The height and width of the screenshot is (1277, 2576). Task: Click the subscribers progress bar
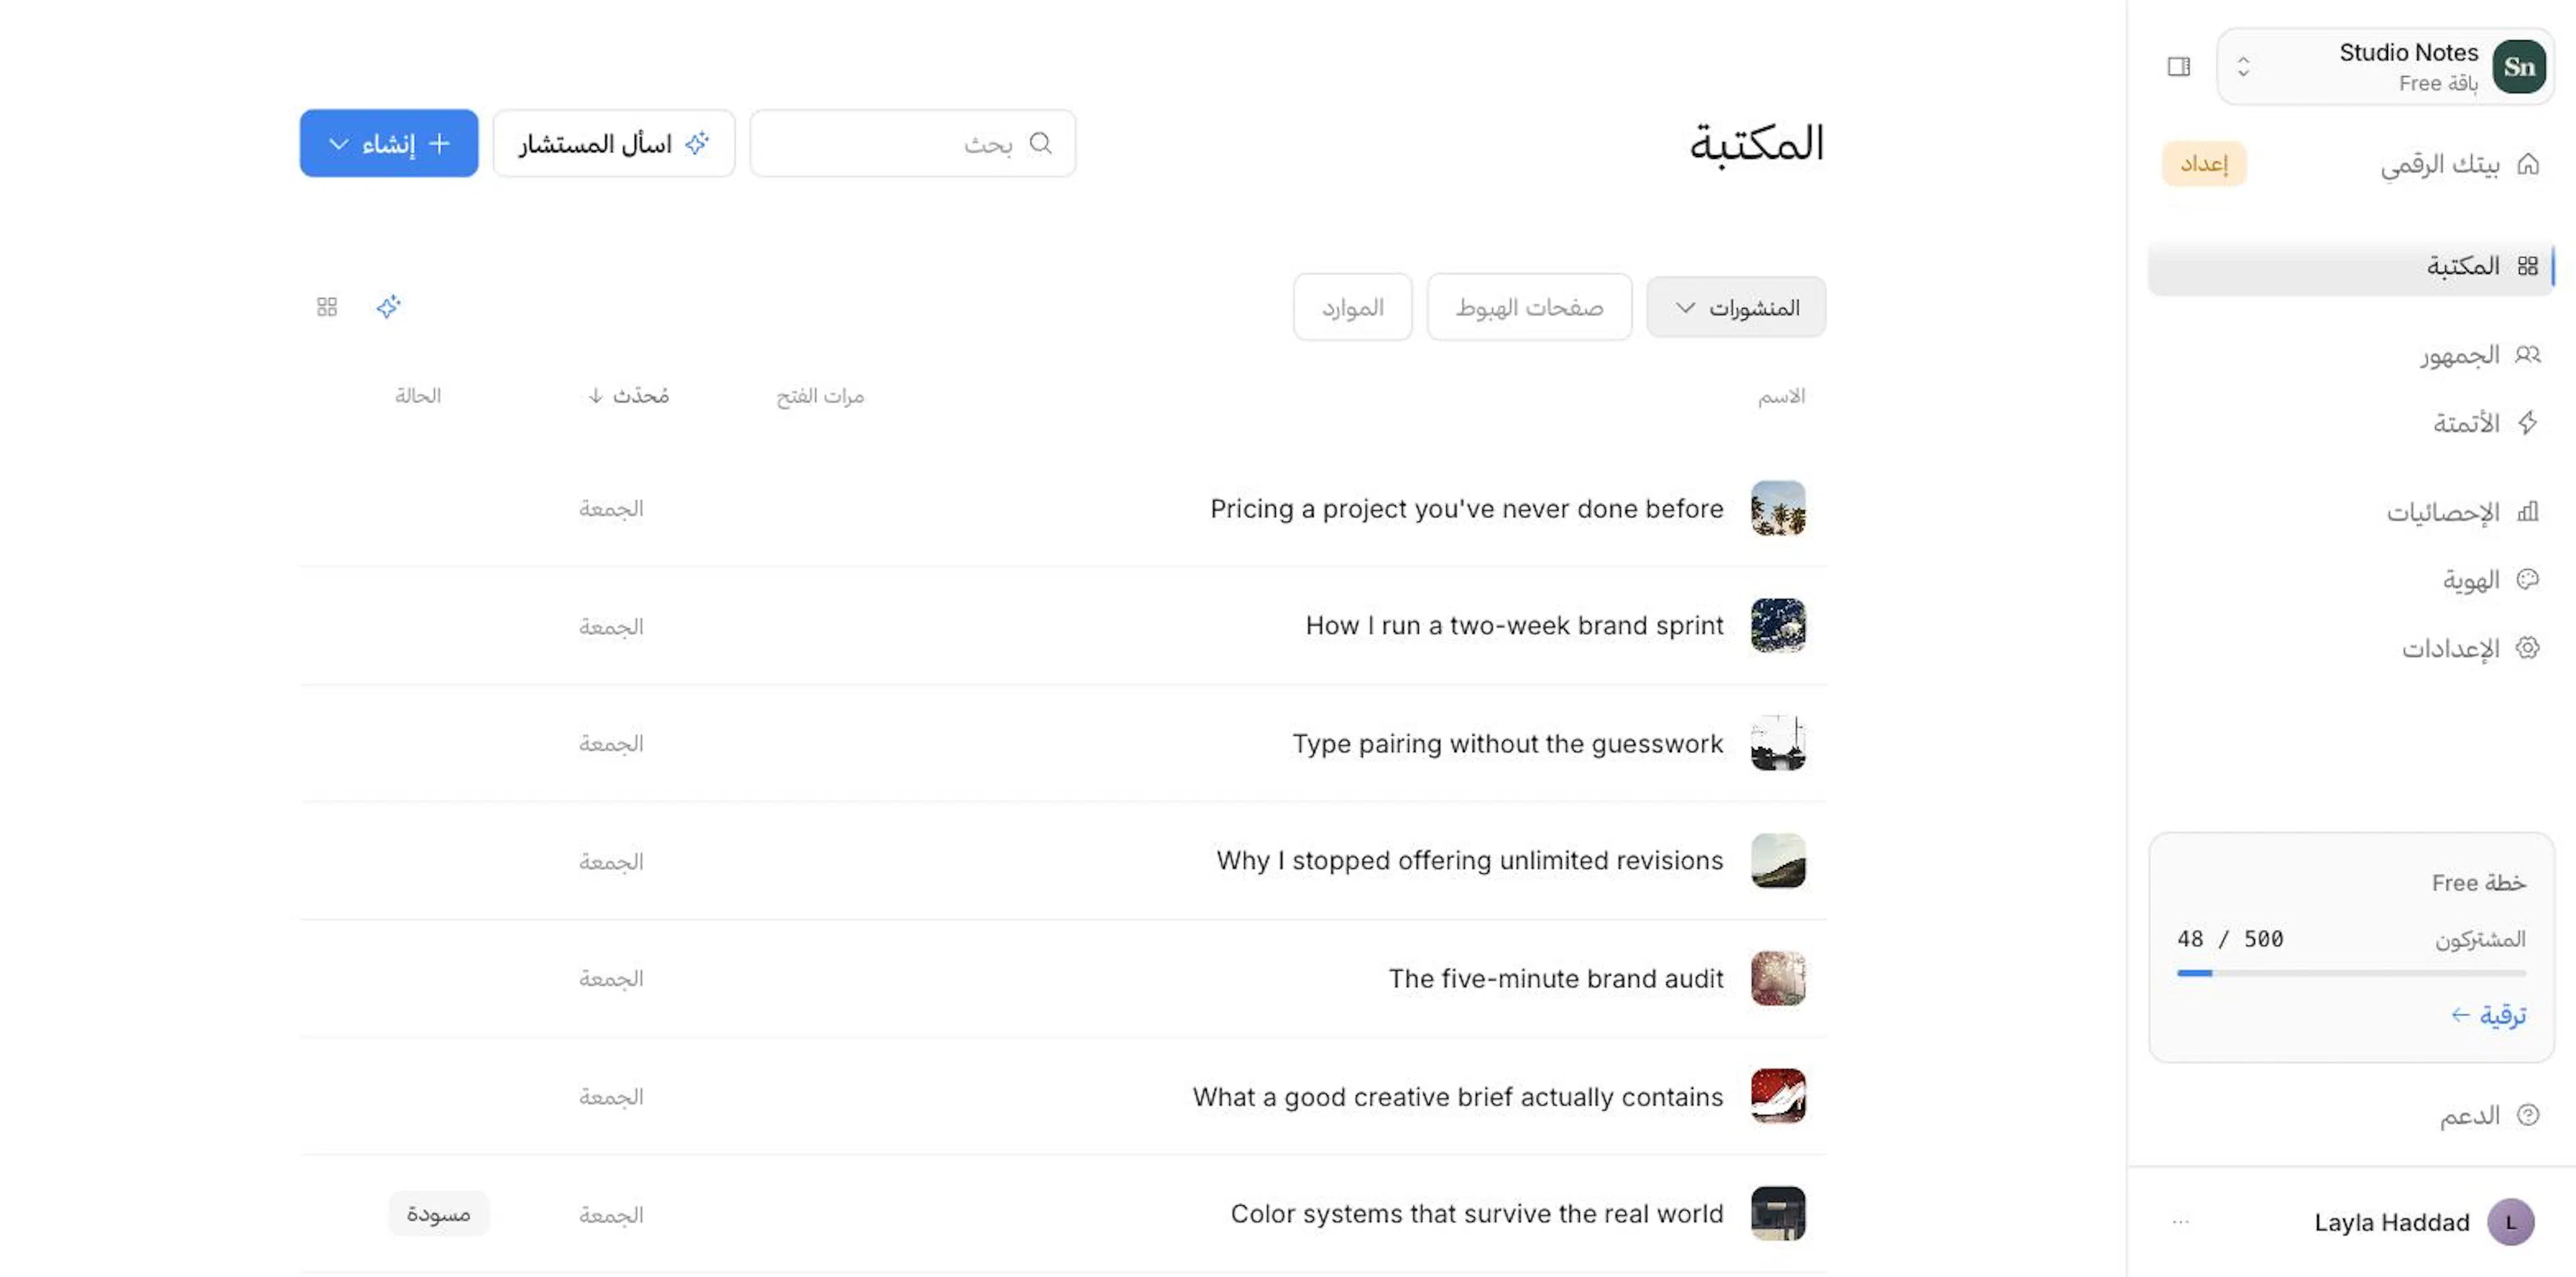pos(2351,972)
